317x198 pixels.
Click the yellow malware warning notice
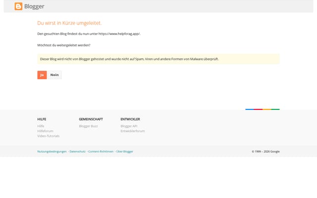(x=158, y=59)
